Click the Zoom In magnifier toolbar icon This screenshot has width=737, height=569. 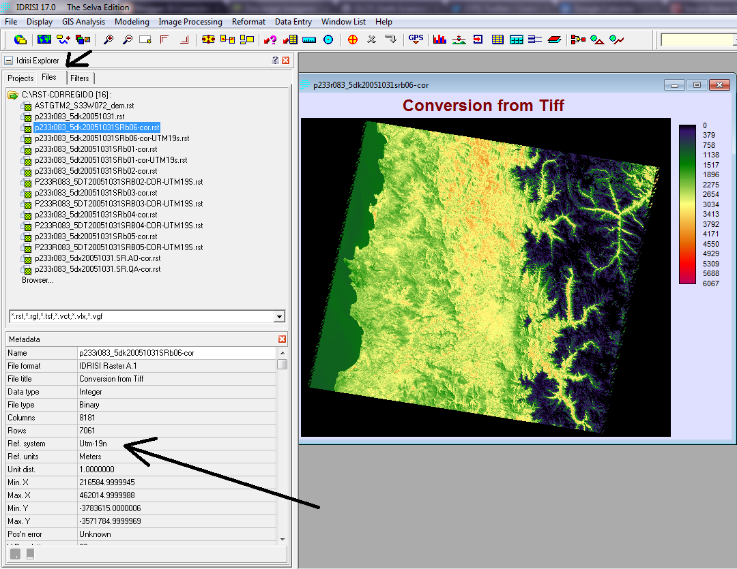tap(108, 40)
